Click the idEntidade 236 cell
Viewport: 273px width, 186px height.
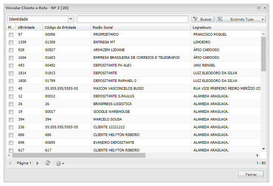(x=30, y=127)
